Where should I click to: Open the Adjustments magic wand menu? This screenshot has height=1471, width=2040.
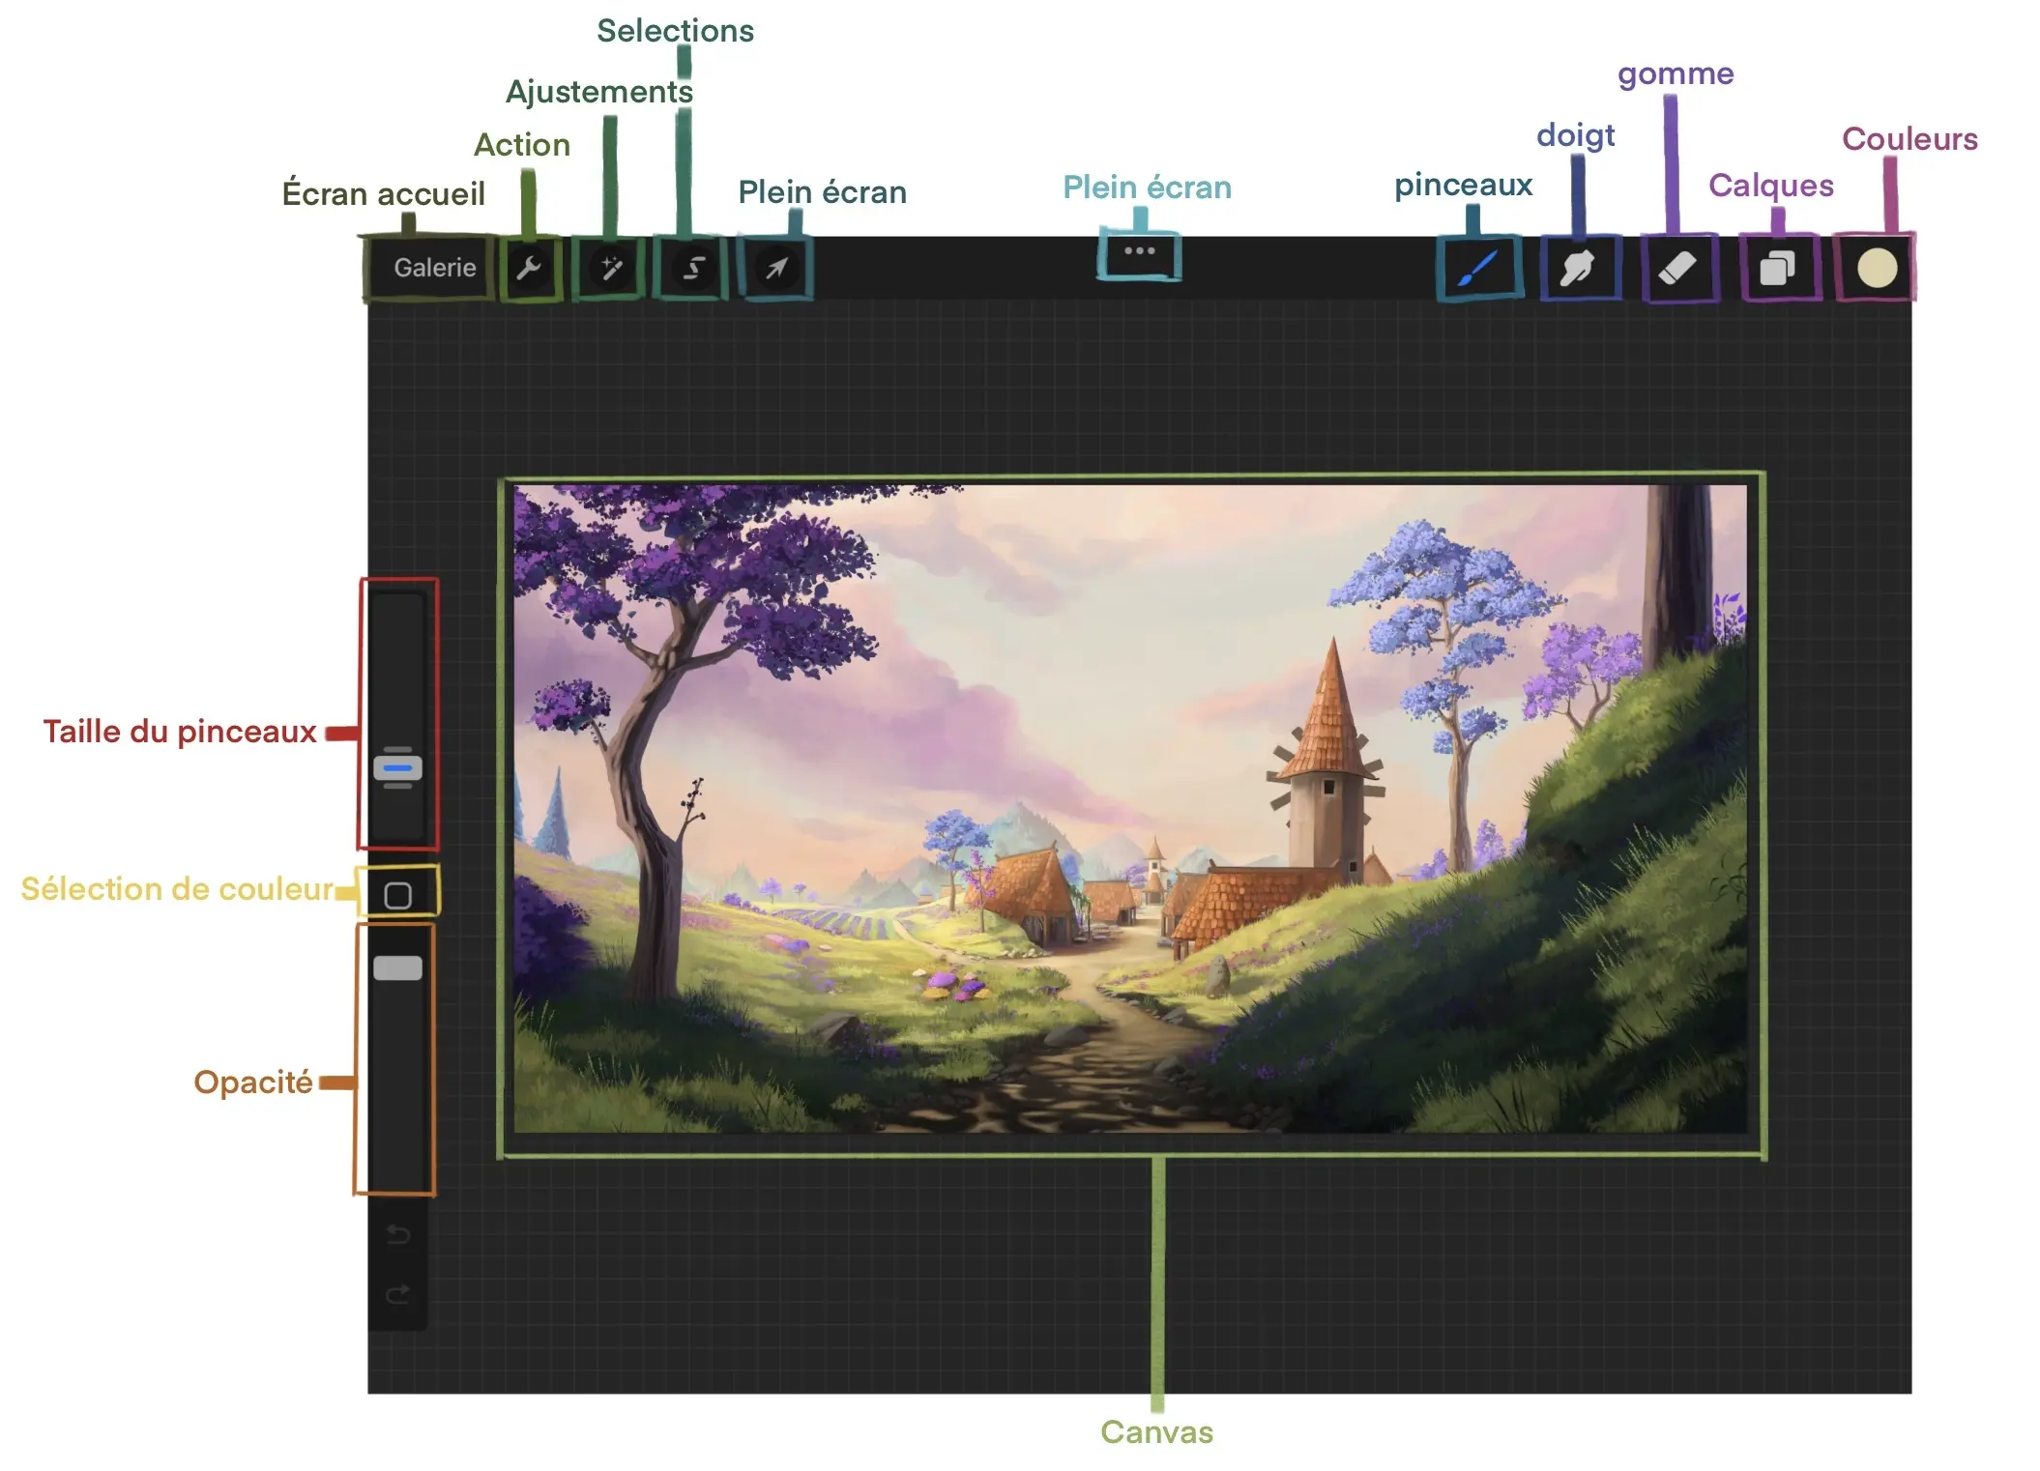tap(610, 268)
